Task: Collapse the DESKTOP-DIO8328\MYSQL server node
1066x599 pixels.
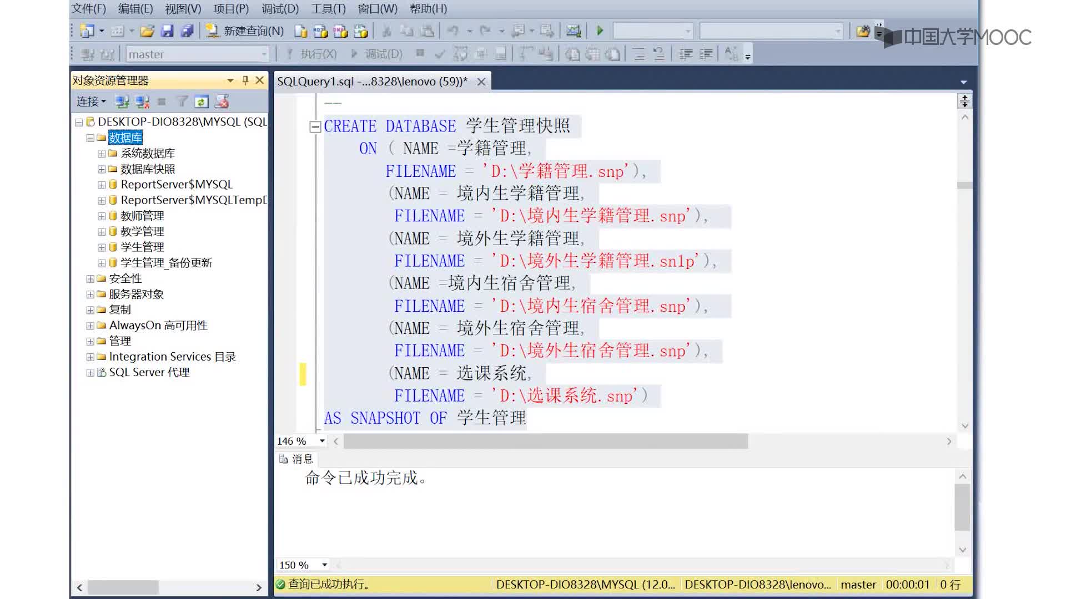Action: [79, 122]
